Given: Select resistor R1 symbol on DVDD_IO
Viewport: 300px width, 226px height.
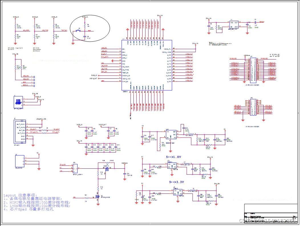Looking at the screenshot, I should [15, 26].
